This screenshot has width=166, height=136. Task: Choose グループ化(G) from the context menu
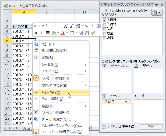click(61, 93)
